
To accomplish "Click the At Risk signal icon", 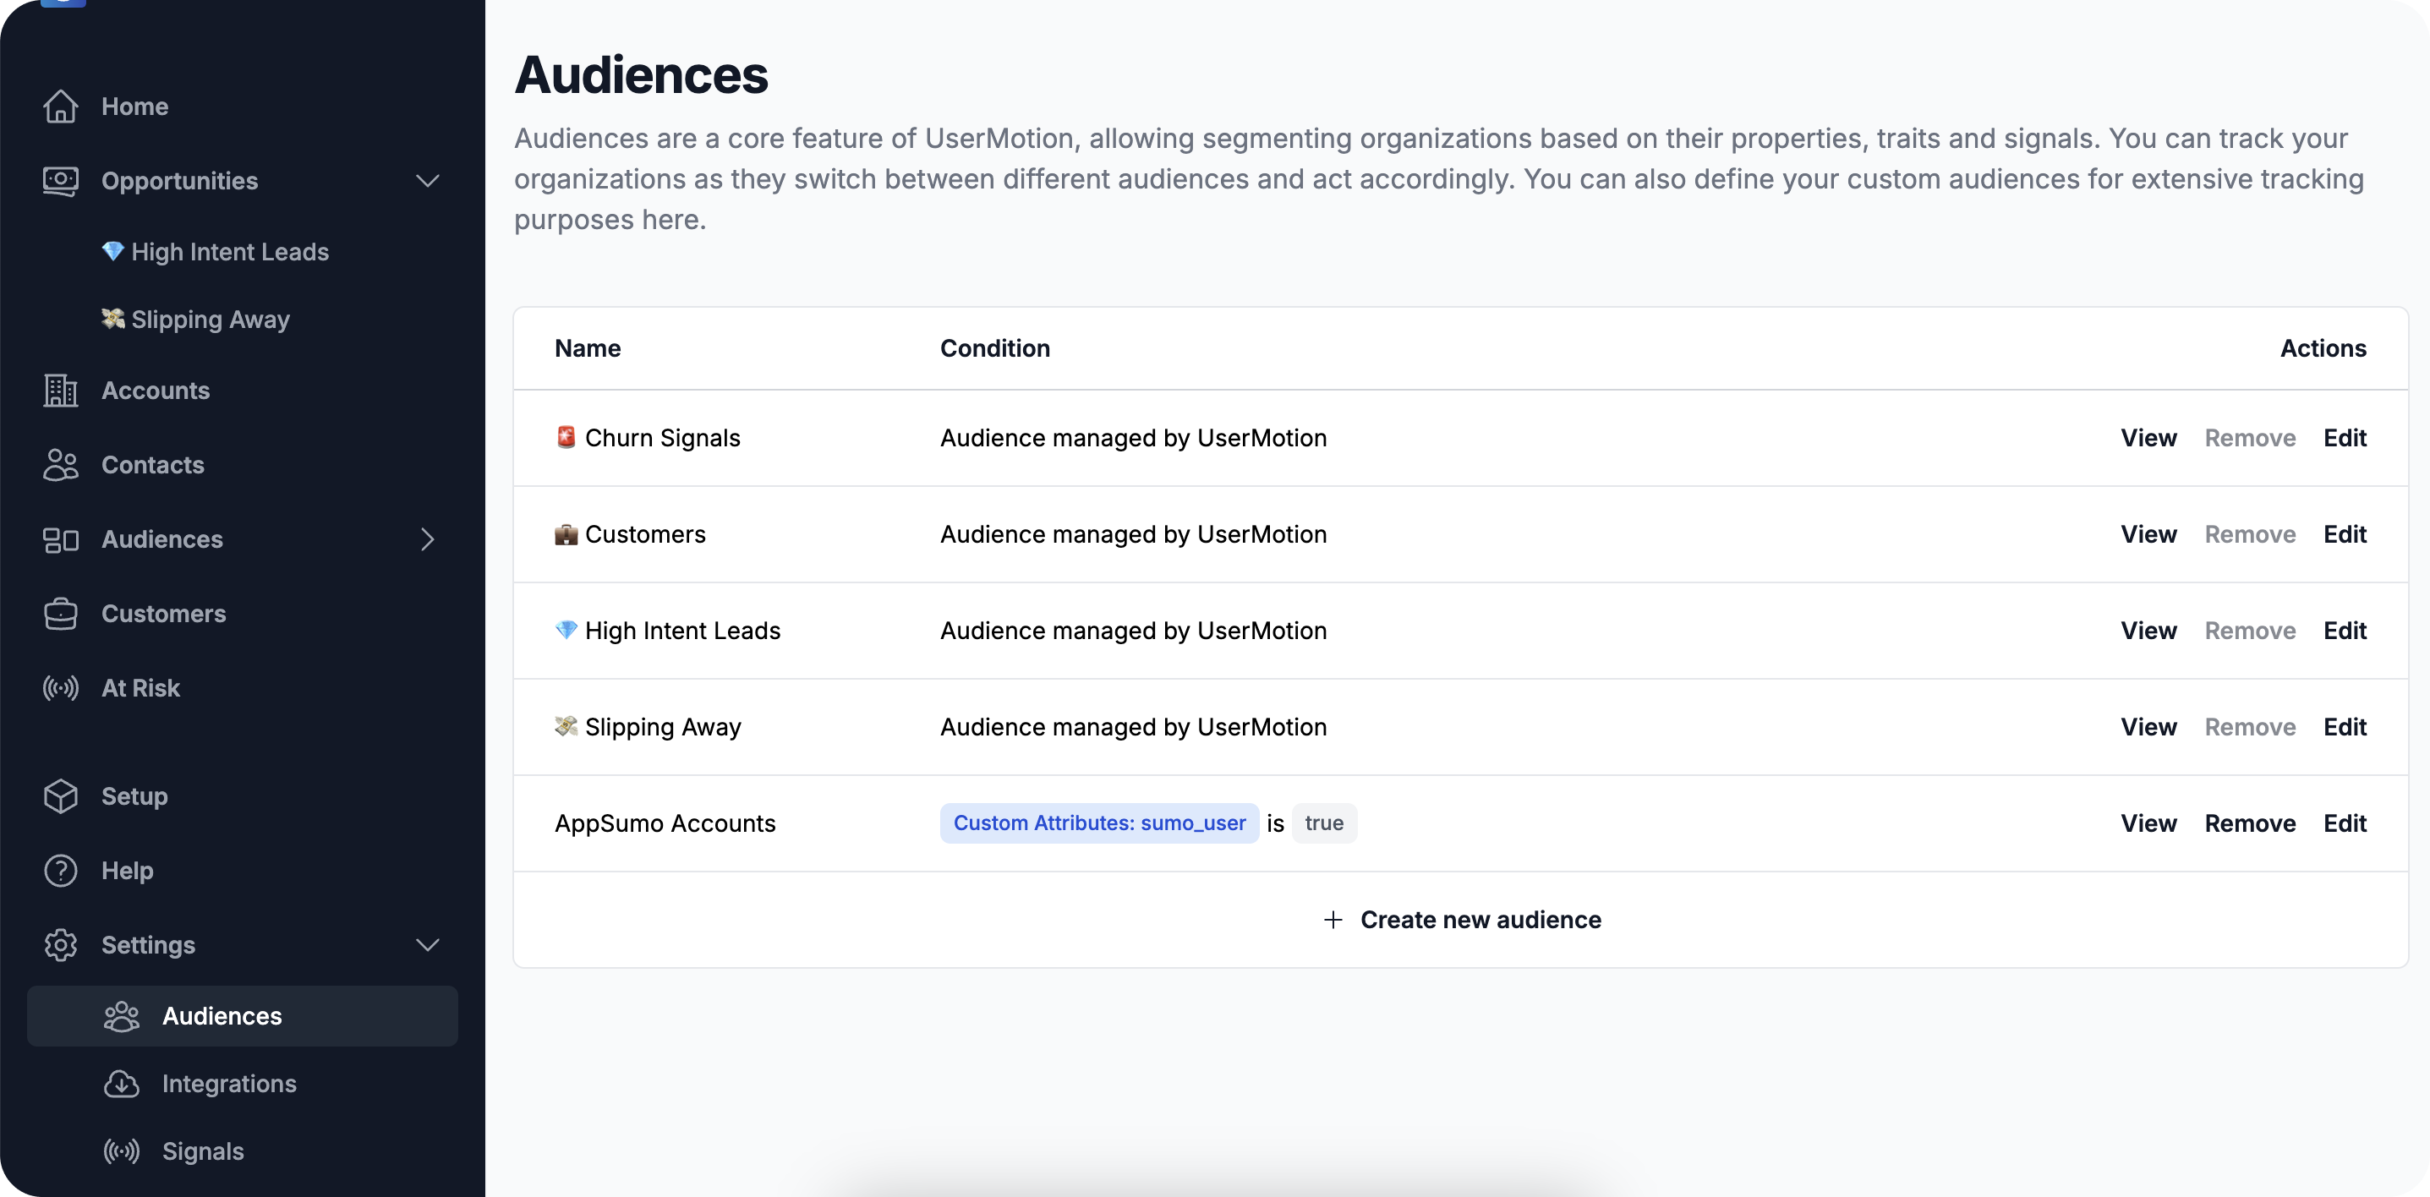I will (60, 689).
